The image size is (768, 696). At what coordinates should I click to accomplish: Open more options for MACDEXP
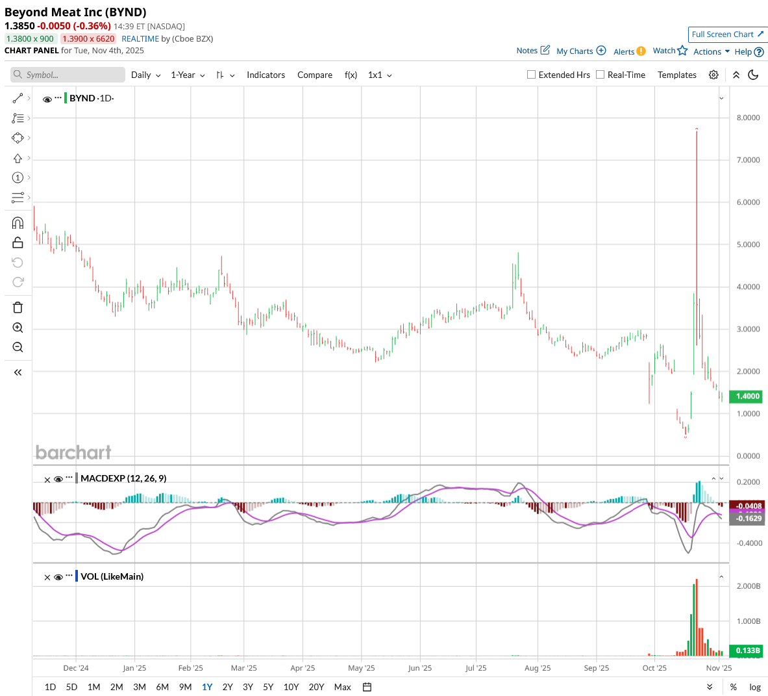[x=69, y=477]
